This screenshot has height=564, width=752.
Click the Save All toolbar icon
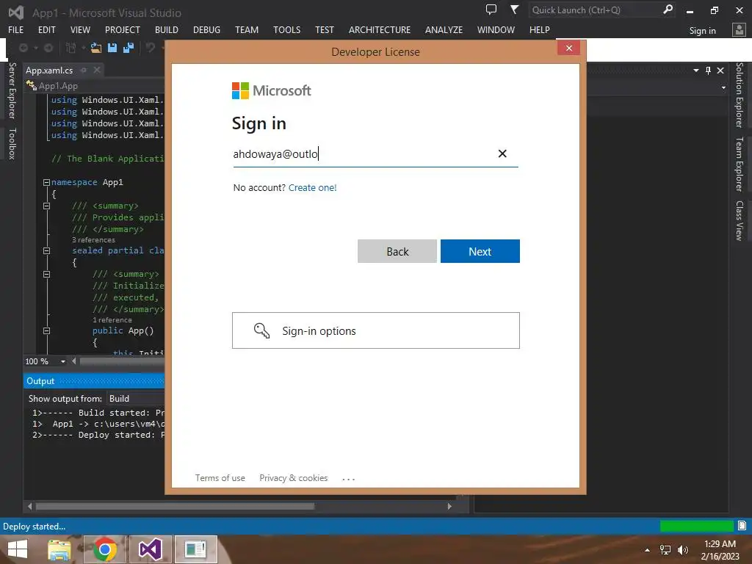(129, 48)
